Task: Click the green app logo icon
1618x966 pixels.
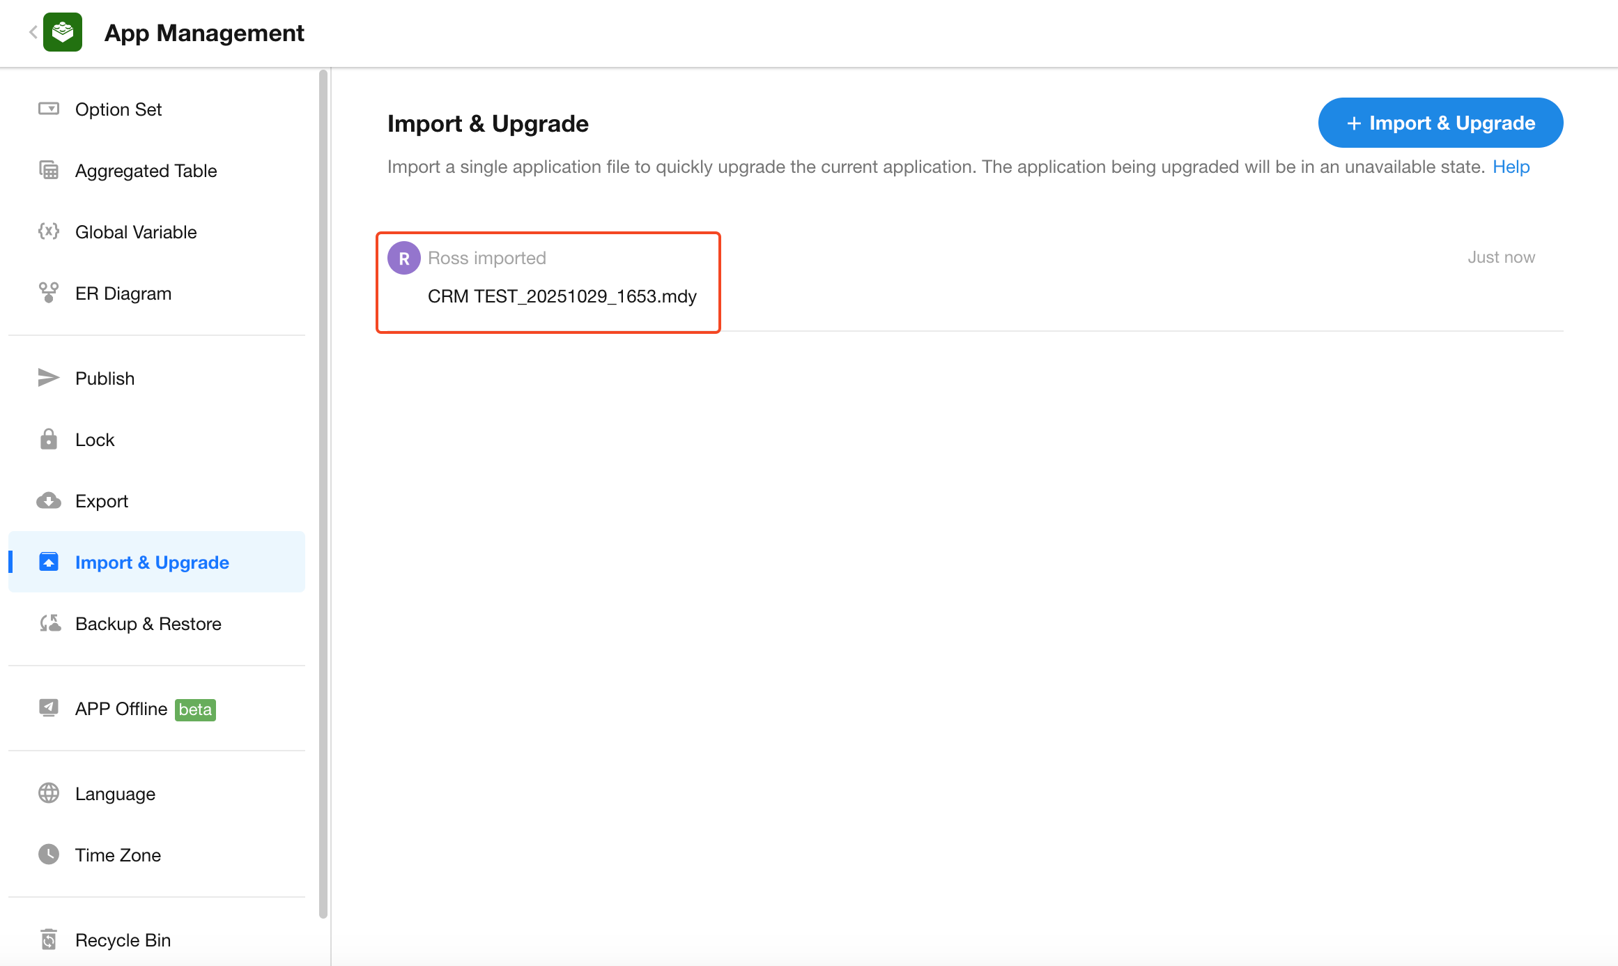Action: [63, 32]
